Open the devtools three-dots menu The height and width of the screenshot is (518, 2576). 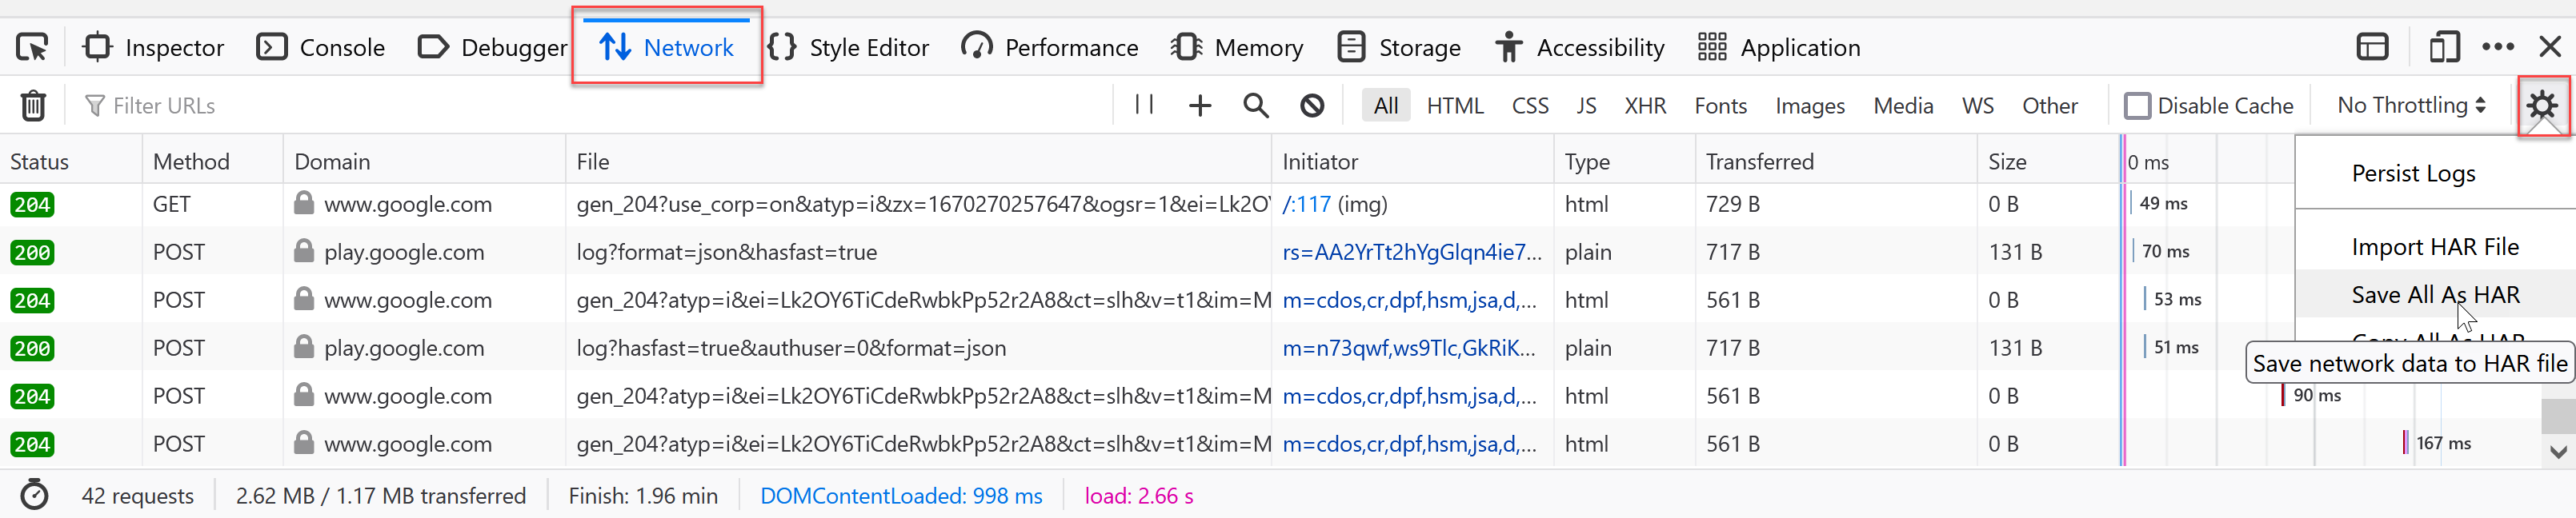[x=2498, y=47]
